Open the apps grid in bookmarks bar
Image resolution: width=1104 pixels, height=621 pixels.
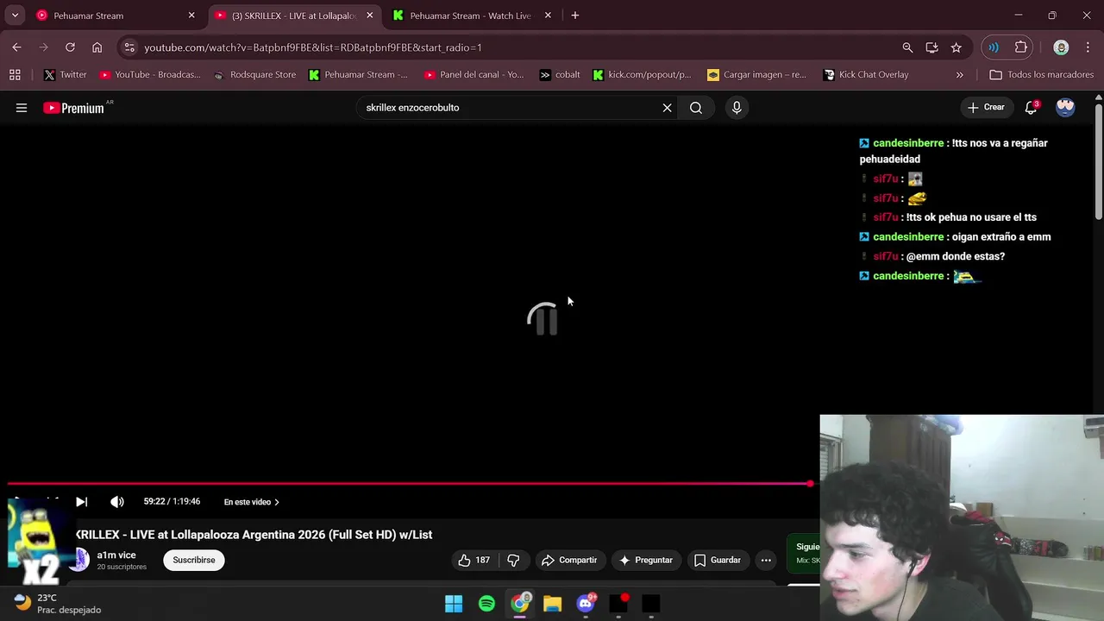(x=15, y=74)
